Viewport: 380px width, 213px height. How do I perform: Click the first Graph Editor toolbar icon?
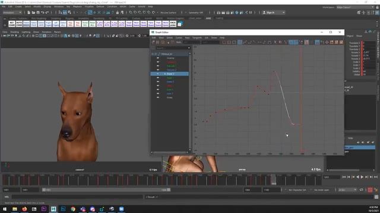(x=153, y=42)
